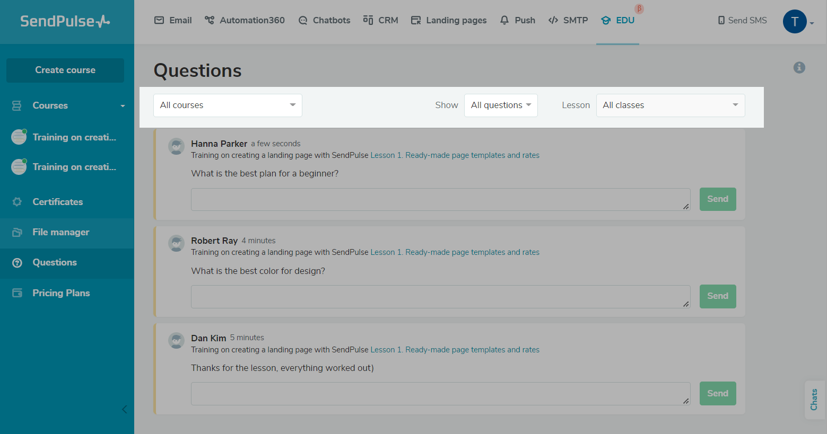
Task: Go to the Automation360 tab
Action: click(245, 20)
